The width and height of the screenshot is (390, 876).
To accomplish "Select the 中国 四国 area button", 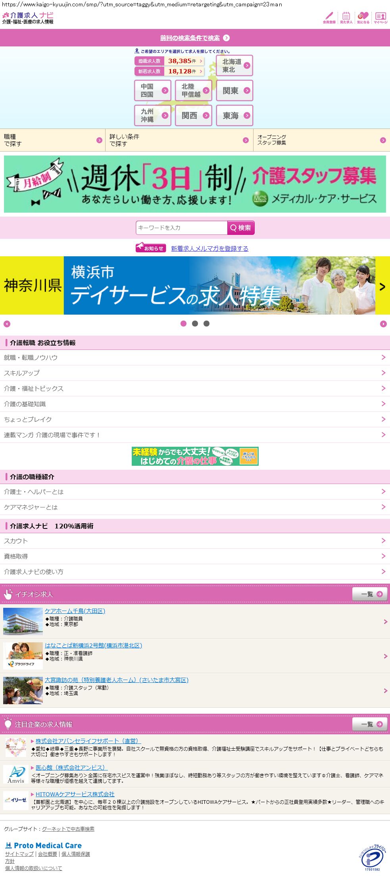I will [153, 90].
